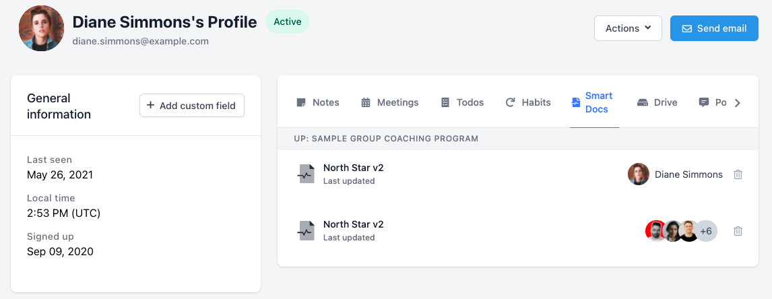Image resolution: width=772 pixels, height=299 pixels.
Task: Click Diane Simmons avatar on first document
Action: 639,174
